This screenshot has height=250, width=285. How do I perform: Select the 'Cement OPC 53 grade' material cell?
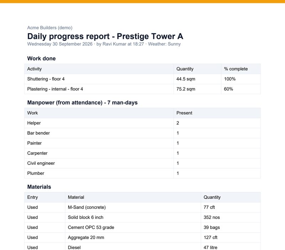coord(133,228)
